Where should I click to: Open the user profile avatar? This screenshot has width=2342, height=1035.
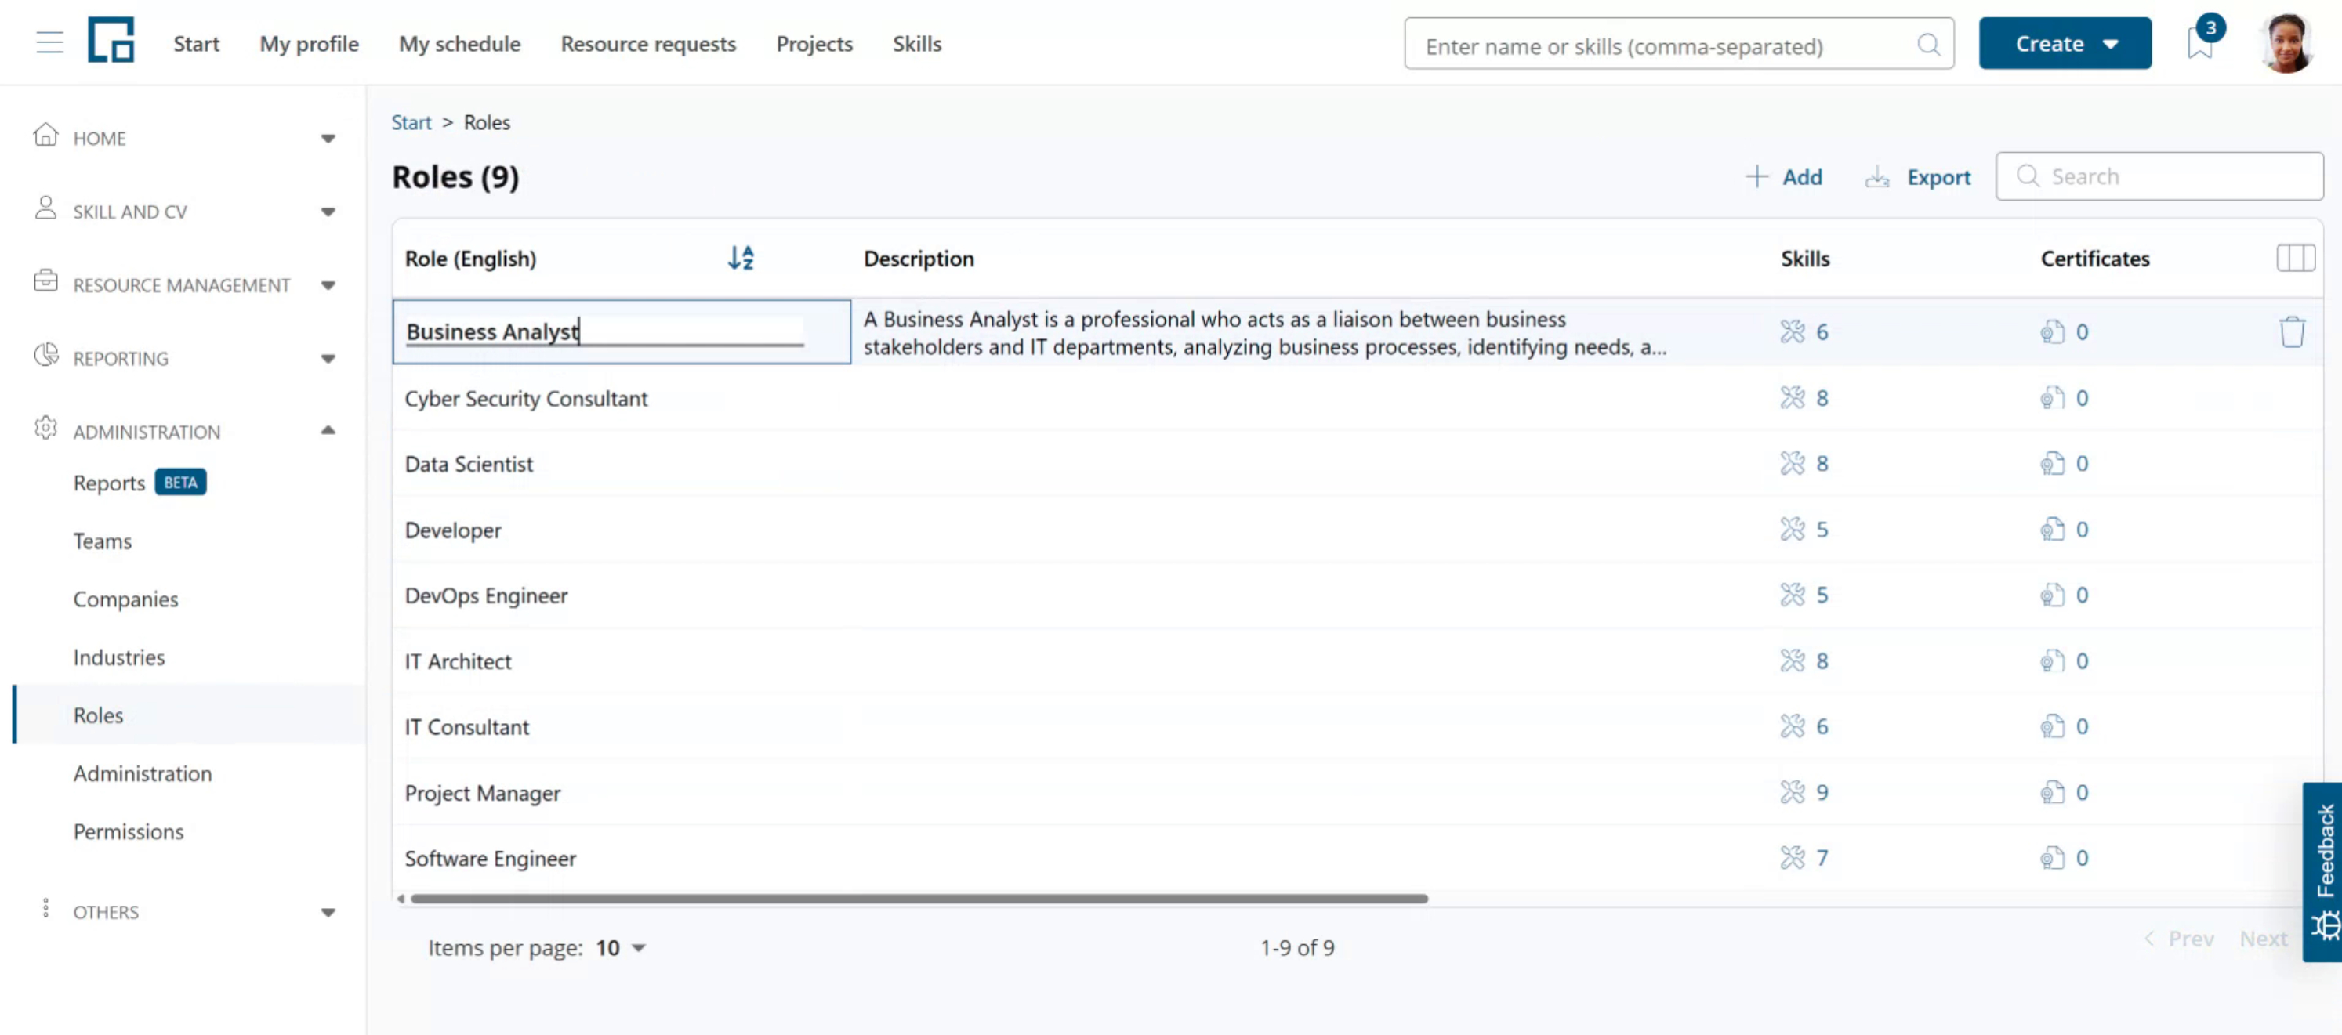click(2286, 44)
